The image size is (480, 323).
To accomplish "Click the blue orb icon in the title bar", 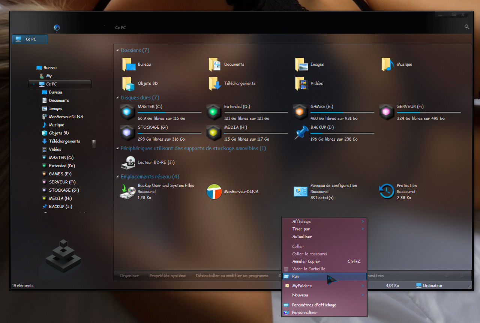I will tap(57, 27).
